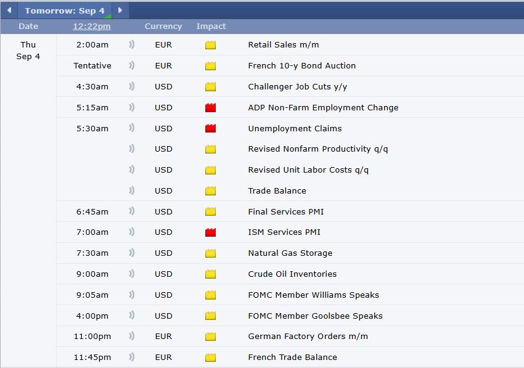Click yellow impact icon for Crude Oil Inventories
The width and height of the screenshot is (524, 368).
click(211, 274)
